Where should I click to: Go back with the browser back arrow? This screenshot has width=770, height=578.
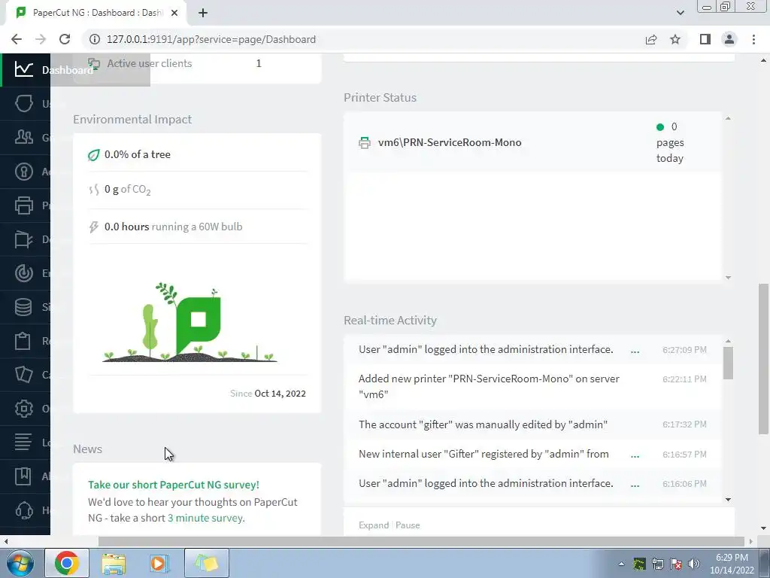17,39
